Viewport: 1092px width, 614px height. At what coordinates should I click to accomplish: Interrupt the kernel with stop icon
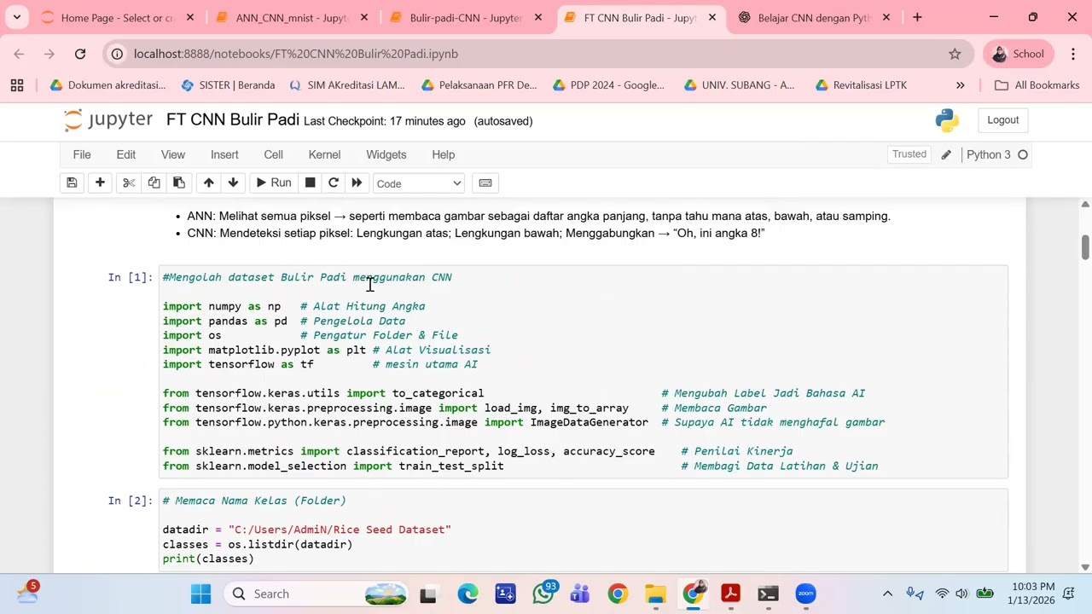point(311,183)
